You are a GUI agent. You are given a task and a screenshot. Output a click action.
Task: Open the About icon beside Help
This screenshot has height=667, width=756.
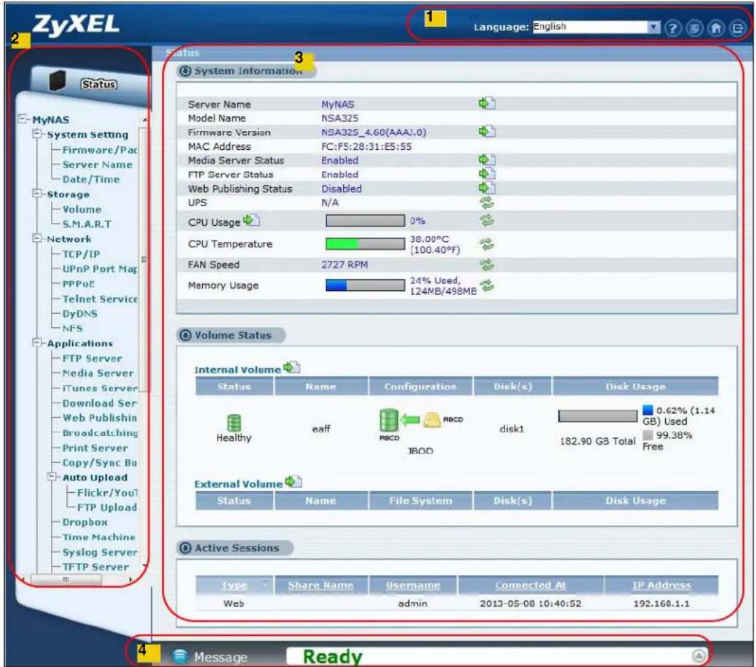tap(694, 28)
